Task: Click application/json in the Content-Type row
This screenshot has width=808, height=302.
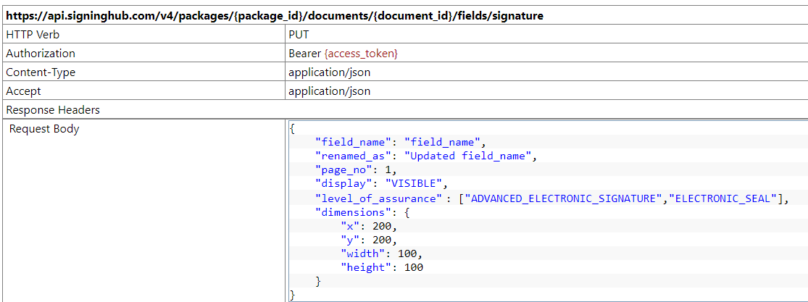Action: (329, 72)
